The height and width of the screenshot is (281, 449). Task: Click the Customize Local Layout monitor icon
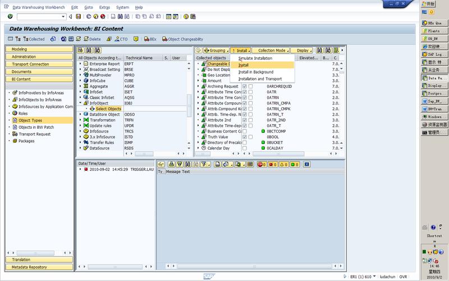(193, 17)
